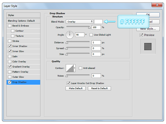Uncheck Layer Knocks Out Drop Shadow
Viewport: 166px width, 124px height.
click(68, 83)
